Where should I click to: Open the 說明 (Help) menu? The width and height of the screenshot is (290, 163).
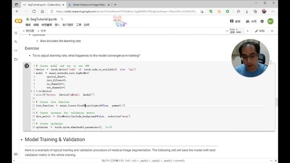click(x=87, y=25)
